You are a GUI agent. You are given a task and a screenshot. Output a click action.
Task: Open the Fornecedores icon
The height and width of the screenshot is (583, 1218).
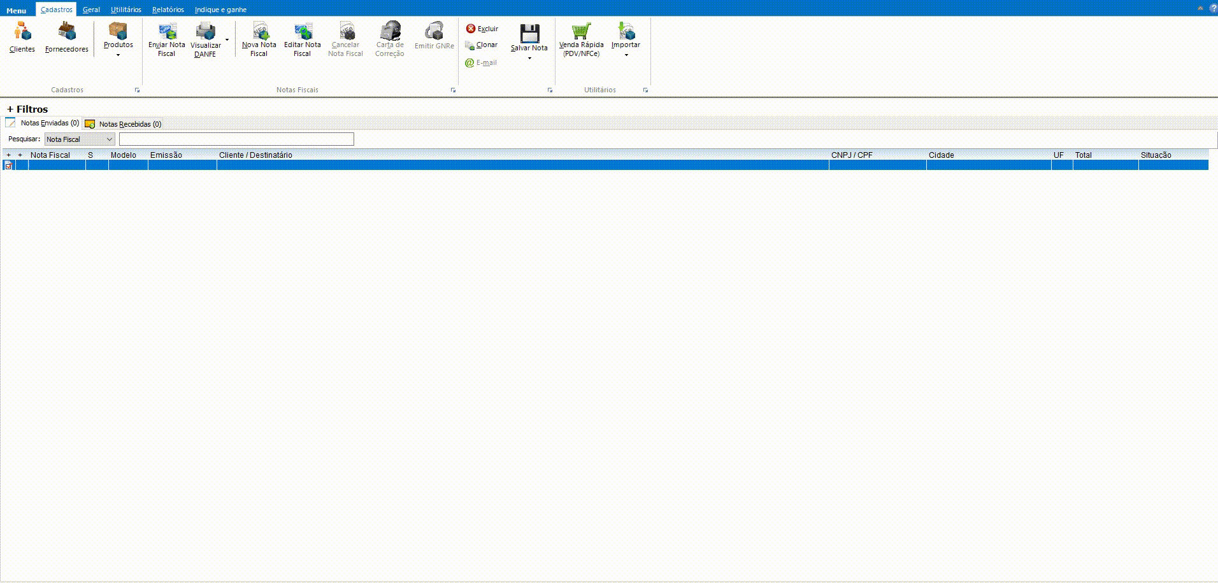66,31
